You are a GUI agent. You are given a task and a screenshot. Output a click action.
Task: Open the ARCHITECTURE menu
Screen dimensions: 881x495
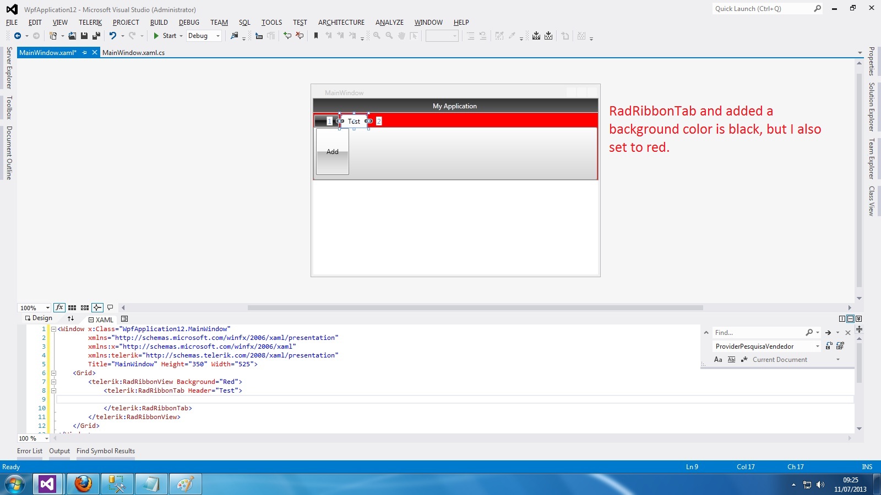tap(341, 23)
